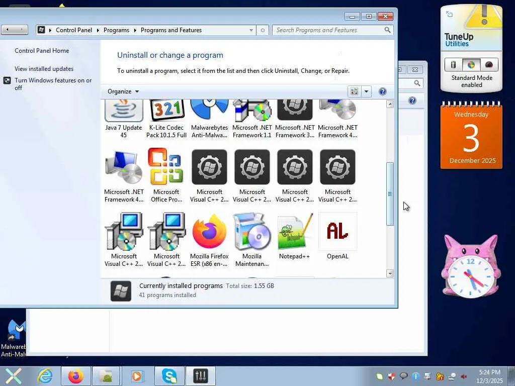The height and width of the screenshot is (386, 515).
Task: Go to Programs breadcrumb
Action: [116, 30]
